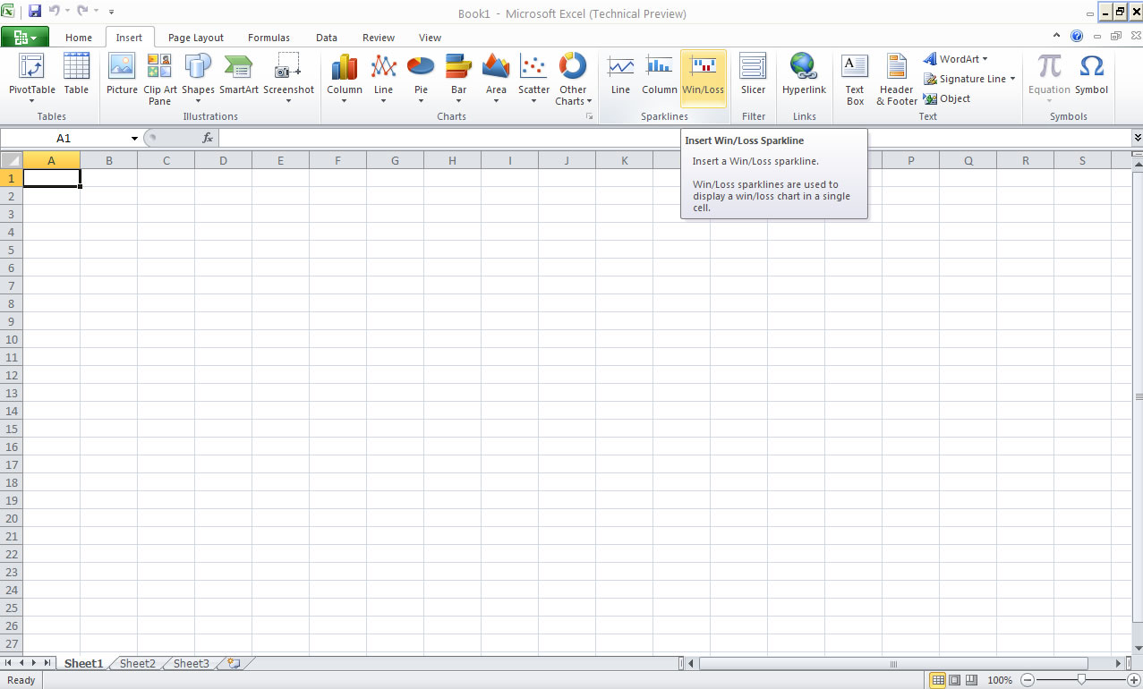Switch to the Sheet2 worksheet
This screenshot has height=689, width=1143.
click(138, 663)
